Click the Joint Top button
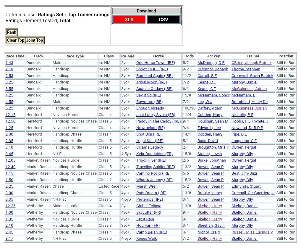Viewport: 301px width, 248px height. click(35, 40)
